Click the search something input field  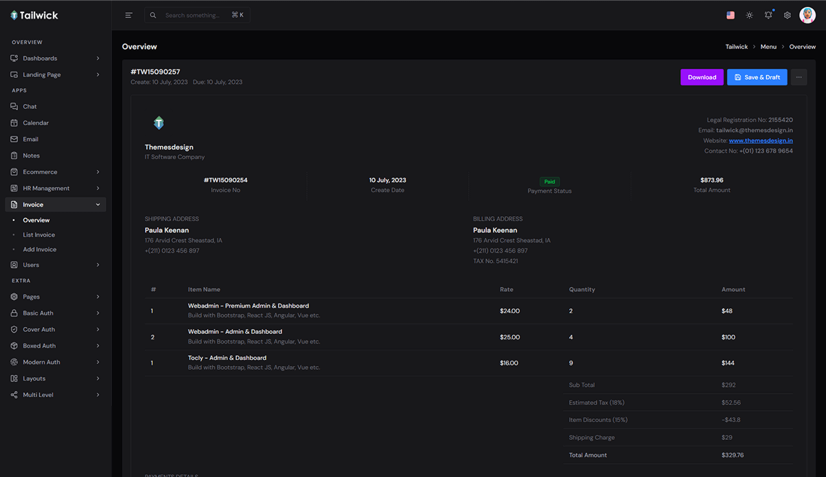193,15
